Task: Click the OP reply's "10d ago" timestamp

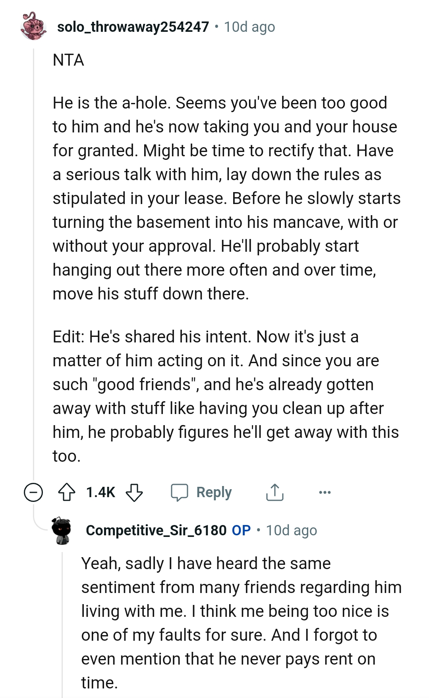Action: pos(292,531)
